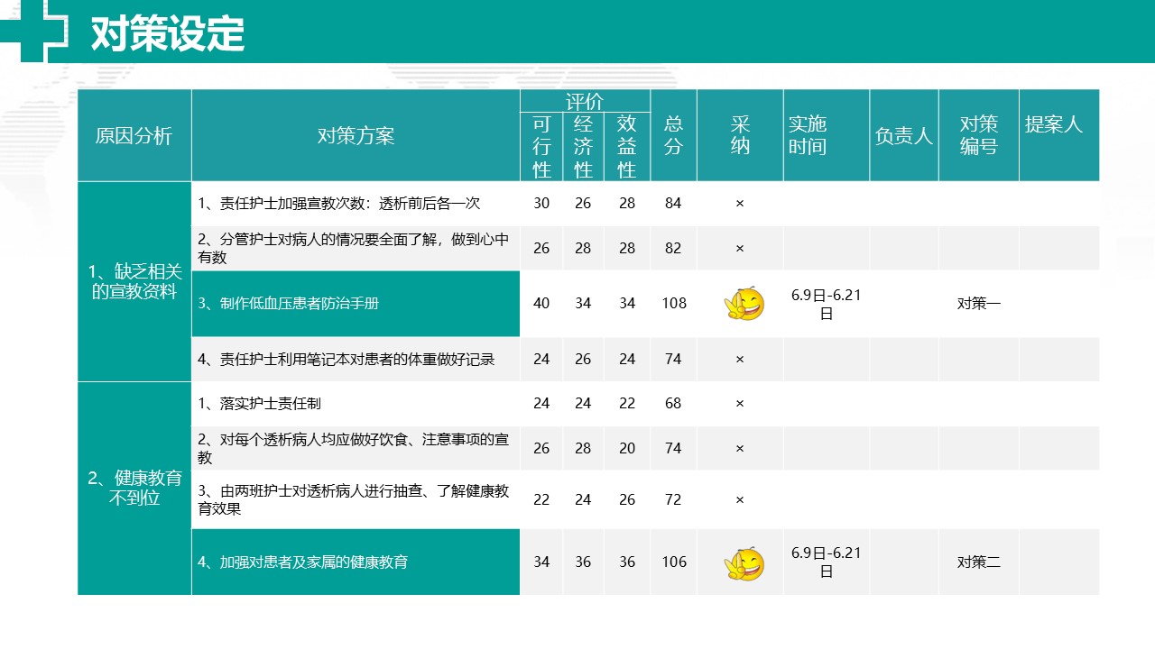Viewport: 1155px width, 649px height.
Task: Click the smiley emoji in the 制作低血压患者防治手册 row
Action: [744, 305]
